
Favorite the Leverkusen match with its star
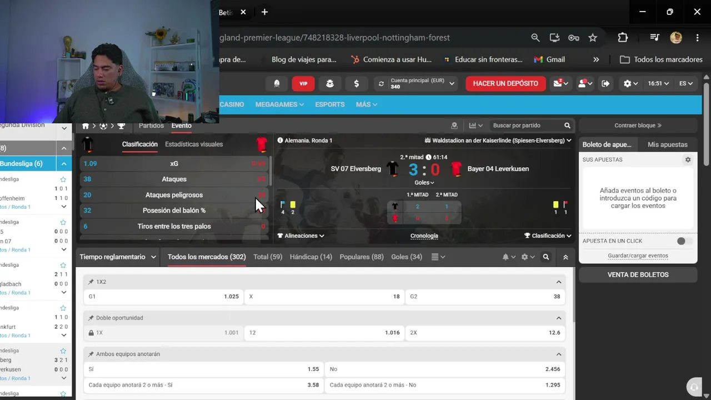click(x=63, y=351)
